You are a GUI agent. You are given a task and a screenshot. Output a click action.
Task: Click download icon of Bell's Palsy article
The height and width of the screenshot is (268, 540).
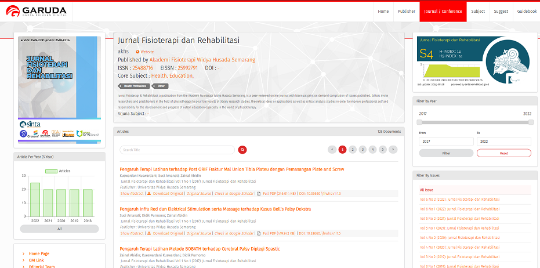pyautogui.click(x=149, y=234)
